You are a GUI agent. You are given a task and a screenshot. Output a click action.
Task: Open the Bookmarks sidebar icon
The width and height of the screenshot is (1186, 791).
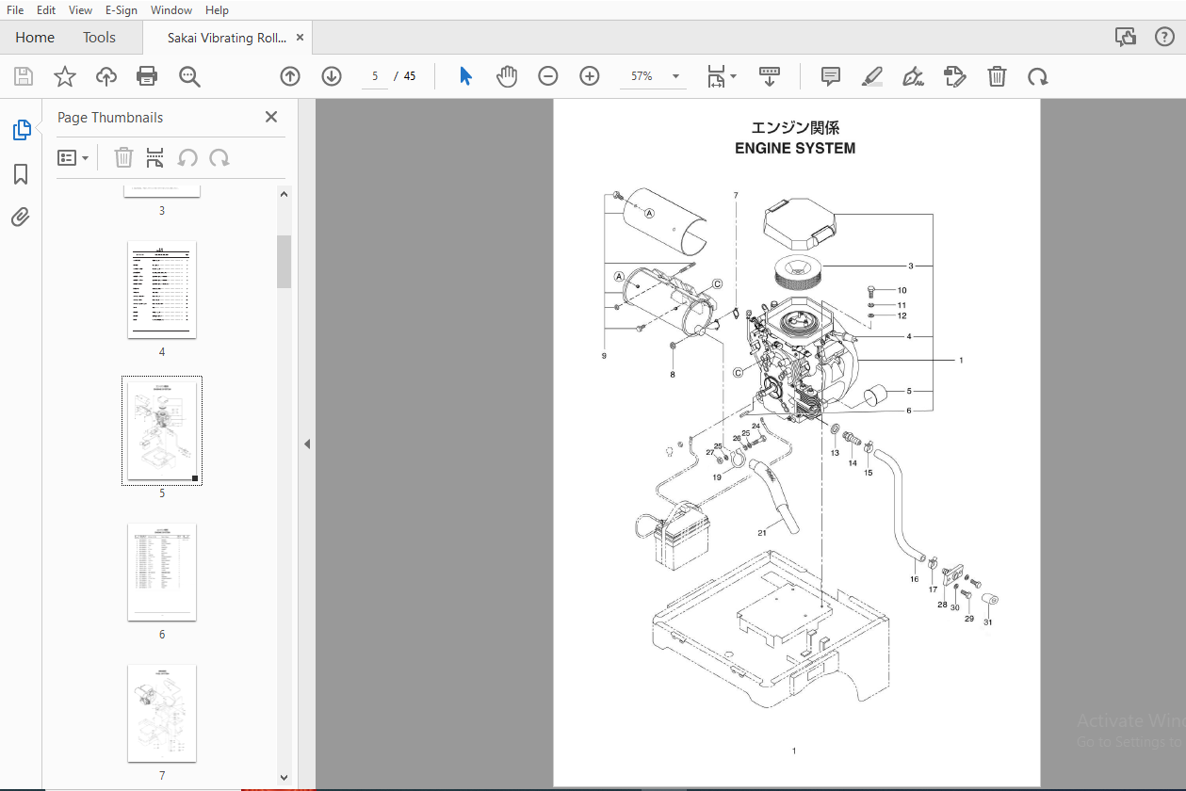coord(21,174)
